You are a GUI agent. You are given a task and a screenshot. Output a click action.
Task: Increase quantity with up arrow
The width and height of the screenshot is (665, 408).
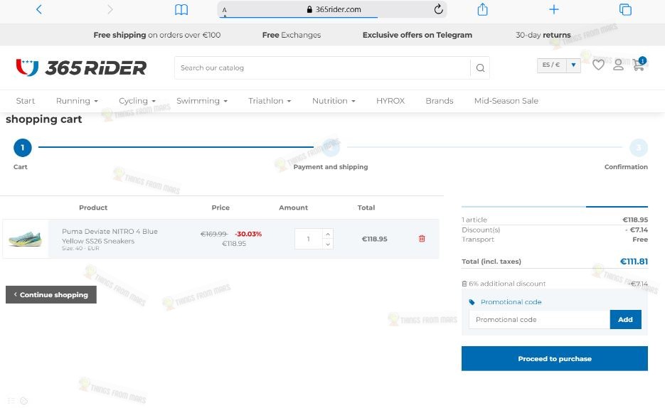(x=328, y=234)
